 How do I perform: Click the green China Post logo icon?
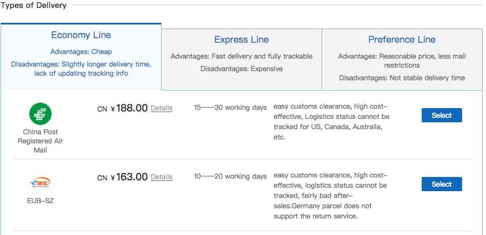[40, 114]
